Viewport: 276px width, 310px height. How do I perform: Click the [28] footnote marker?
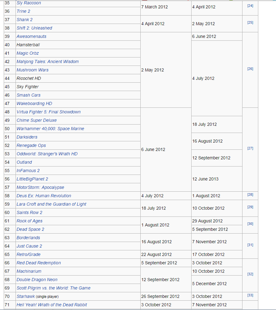[x=250, y=194]
